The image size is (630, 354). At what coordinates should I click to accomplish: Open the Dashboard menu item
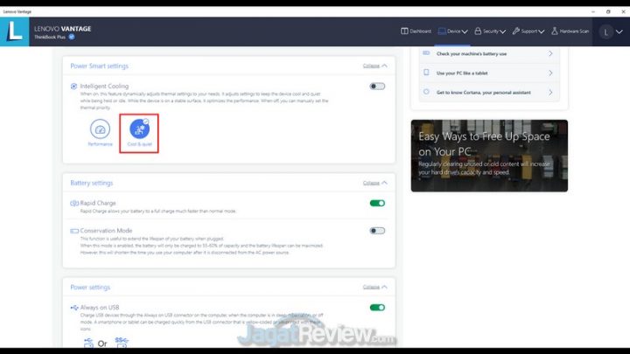click(x=416, y=31)
